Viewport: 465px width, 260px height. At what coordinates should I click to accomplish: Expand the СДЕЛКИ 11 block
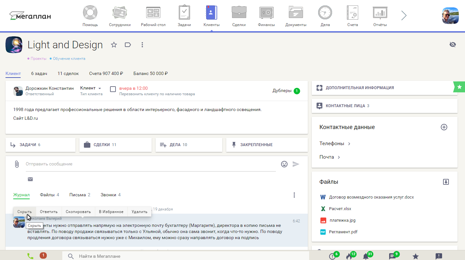(x=116, y=145)
